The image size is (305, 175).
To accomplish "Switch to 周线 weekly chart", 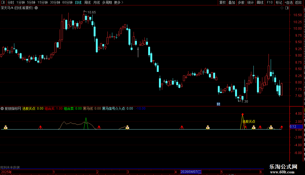I will 87,2.
